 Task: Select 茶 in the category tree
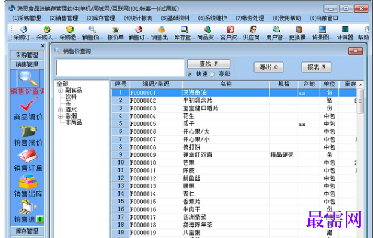point(68,103)
